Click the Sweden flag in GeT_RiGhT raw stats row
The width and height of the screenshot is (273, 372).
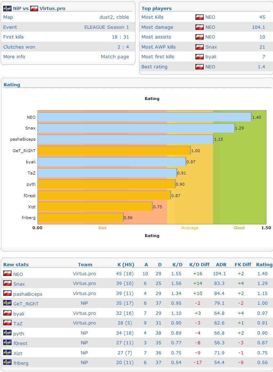click(x=7, y=303)
